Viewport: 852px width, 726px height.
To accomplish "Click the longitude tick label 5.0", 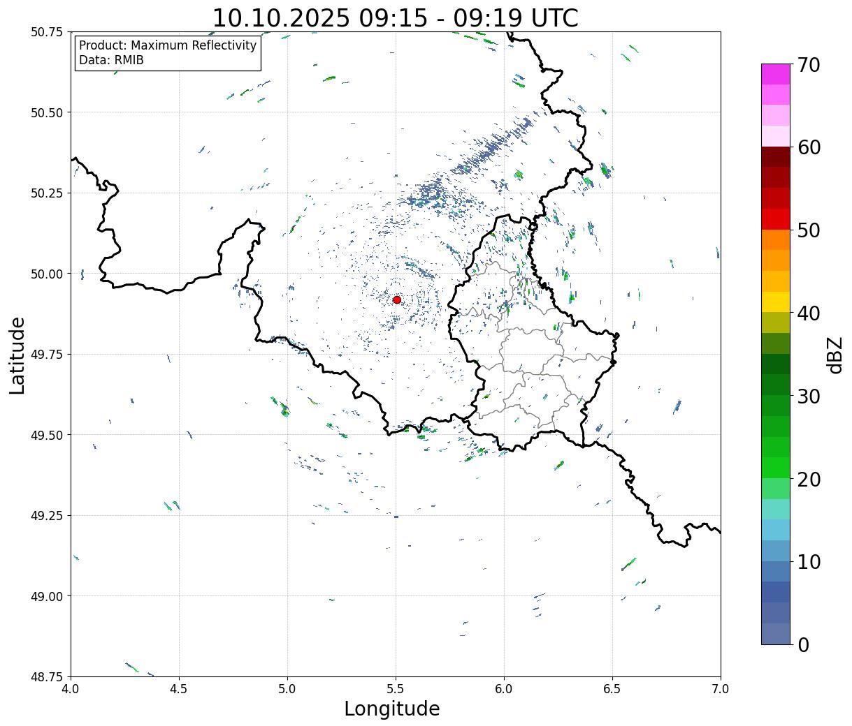I will [x=287, y=689].
